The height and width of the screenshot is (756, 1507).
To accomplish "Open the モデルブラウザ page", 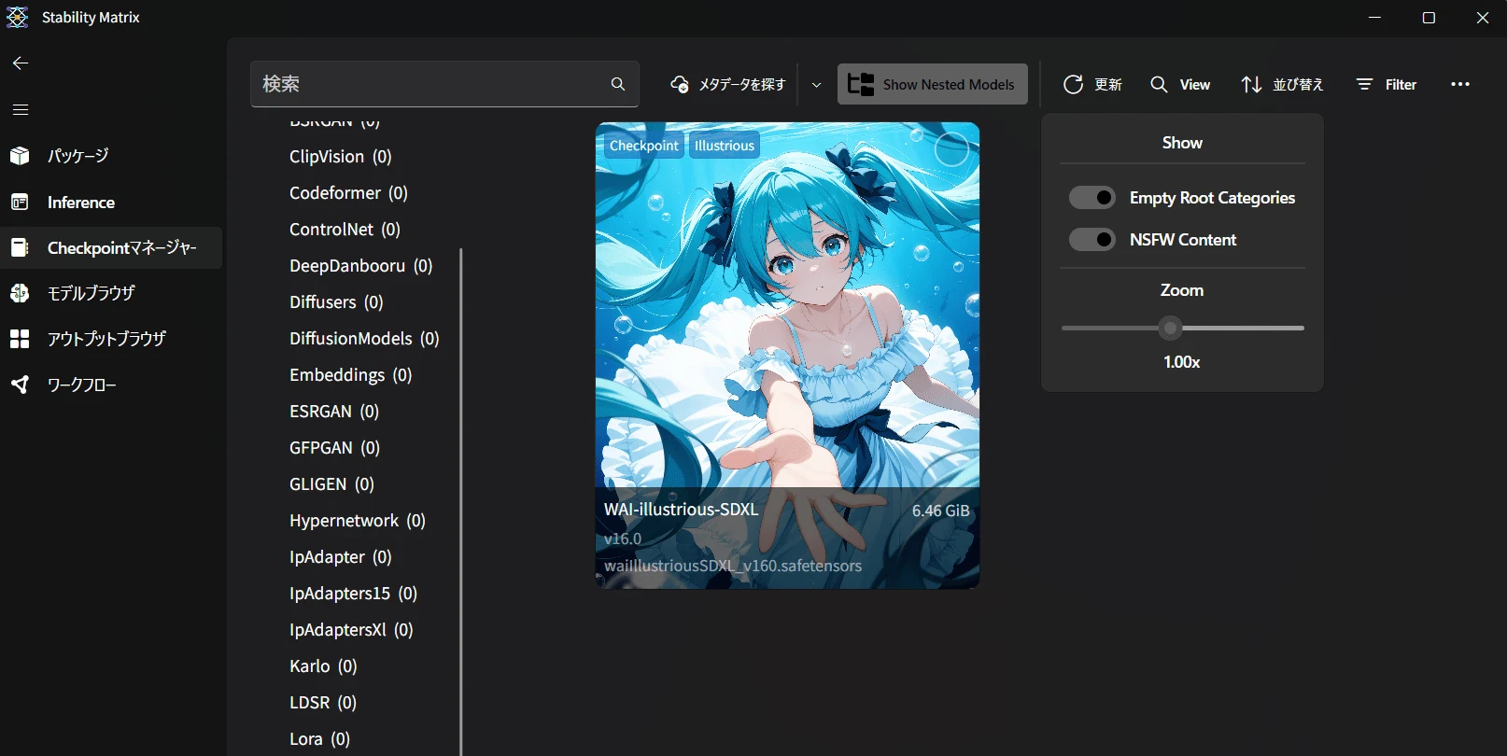I will (111, 293).
